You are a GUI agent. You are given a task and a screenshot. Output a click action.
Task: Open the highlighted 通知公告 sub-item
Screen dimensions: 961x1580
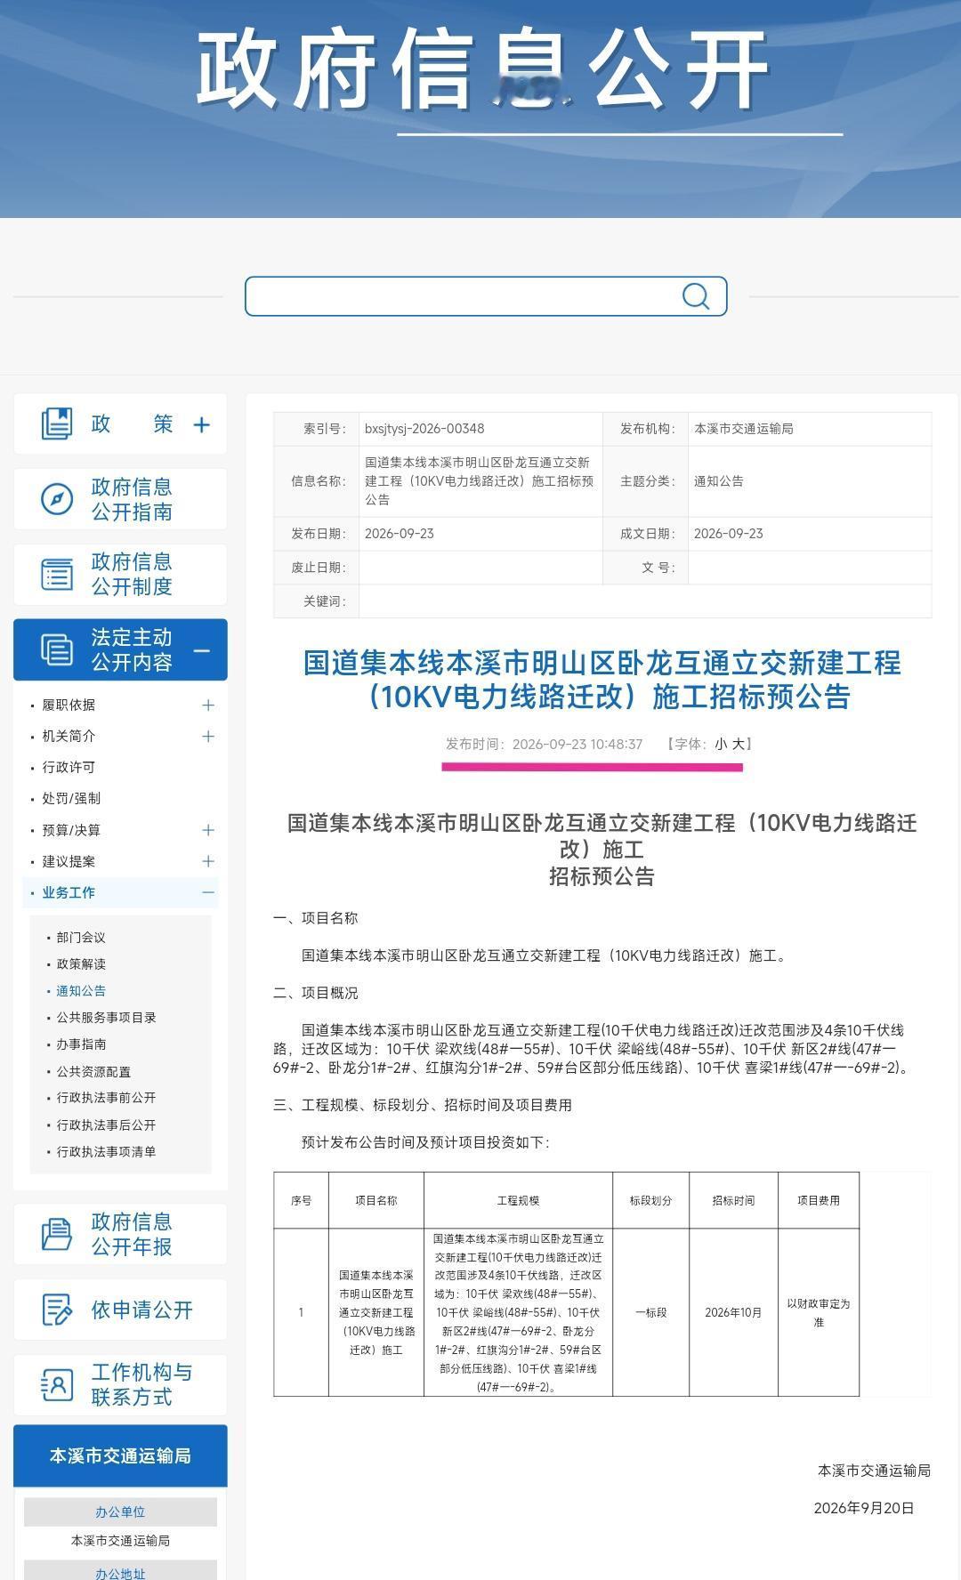pyautogui.click(x=81, y=991)
